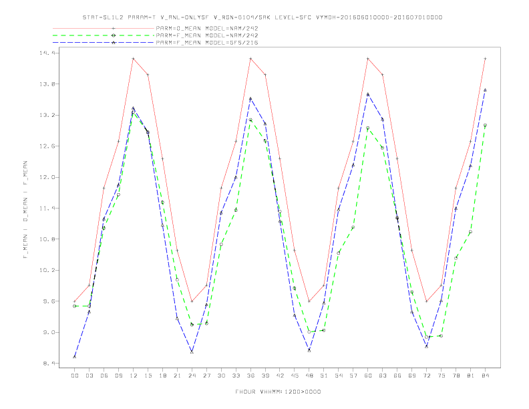Click x-axis tick label 45
The height and width of the screenshot is (409, 529).
pyautogui.click(x=295, y=376)
